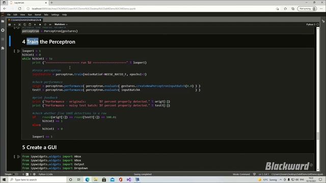The height and width of the screenshot is (183, 326).
Task: Click the 'Not syncing' profile button
Action: 307,9
